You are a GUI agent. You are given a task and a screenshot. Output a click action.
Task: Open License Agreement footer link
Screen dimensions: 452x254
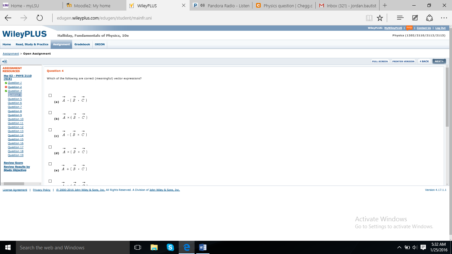(x=15, y=190)
